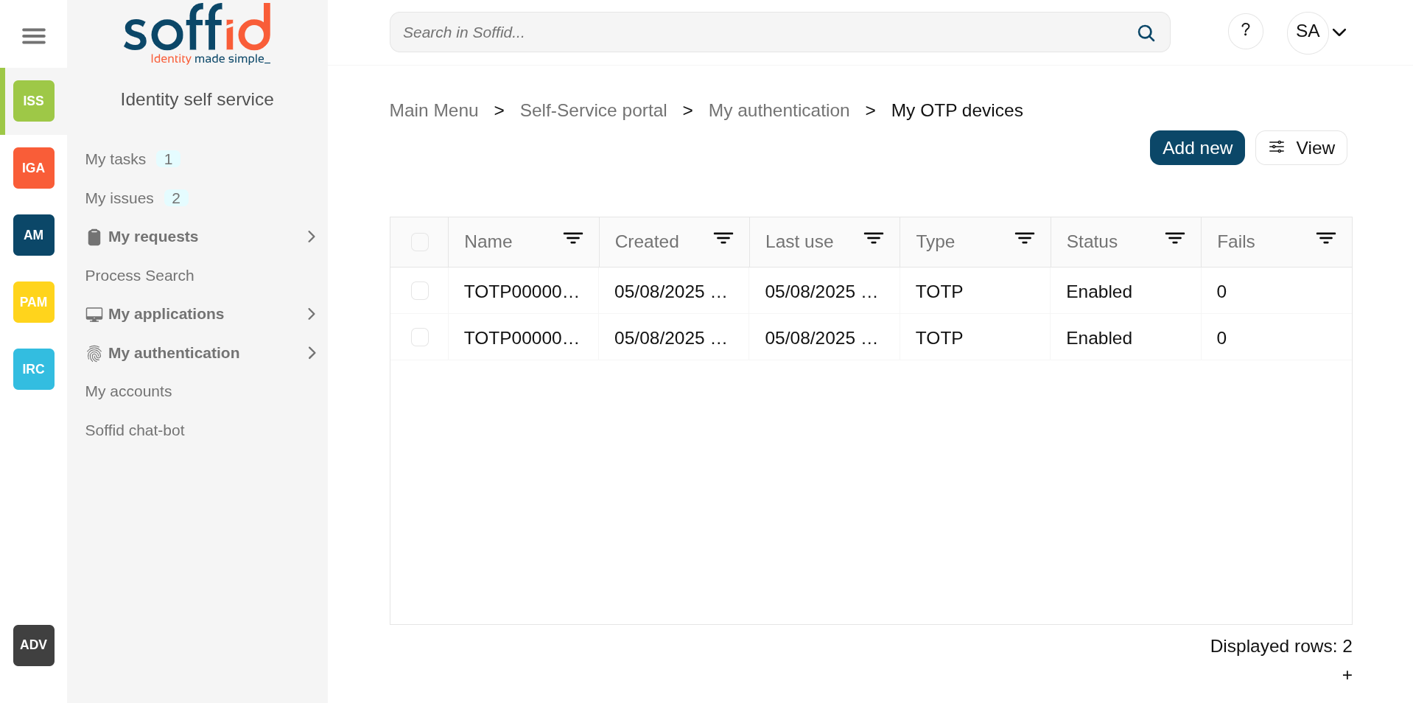Expand the My authentication submenu
Viewport: 1413px width, 703px height.
[311, 353]
